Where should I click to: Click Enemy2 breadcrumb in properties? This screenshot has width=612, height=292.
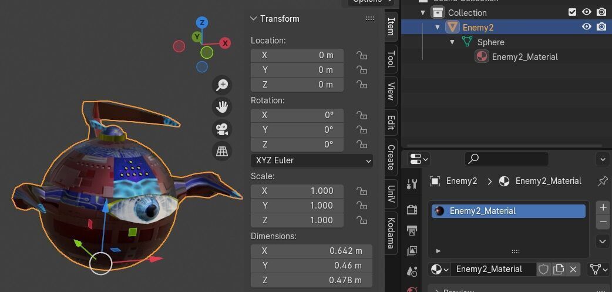pos(461,181)
